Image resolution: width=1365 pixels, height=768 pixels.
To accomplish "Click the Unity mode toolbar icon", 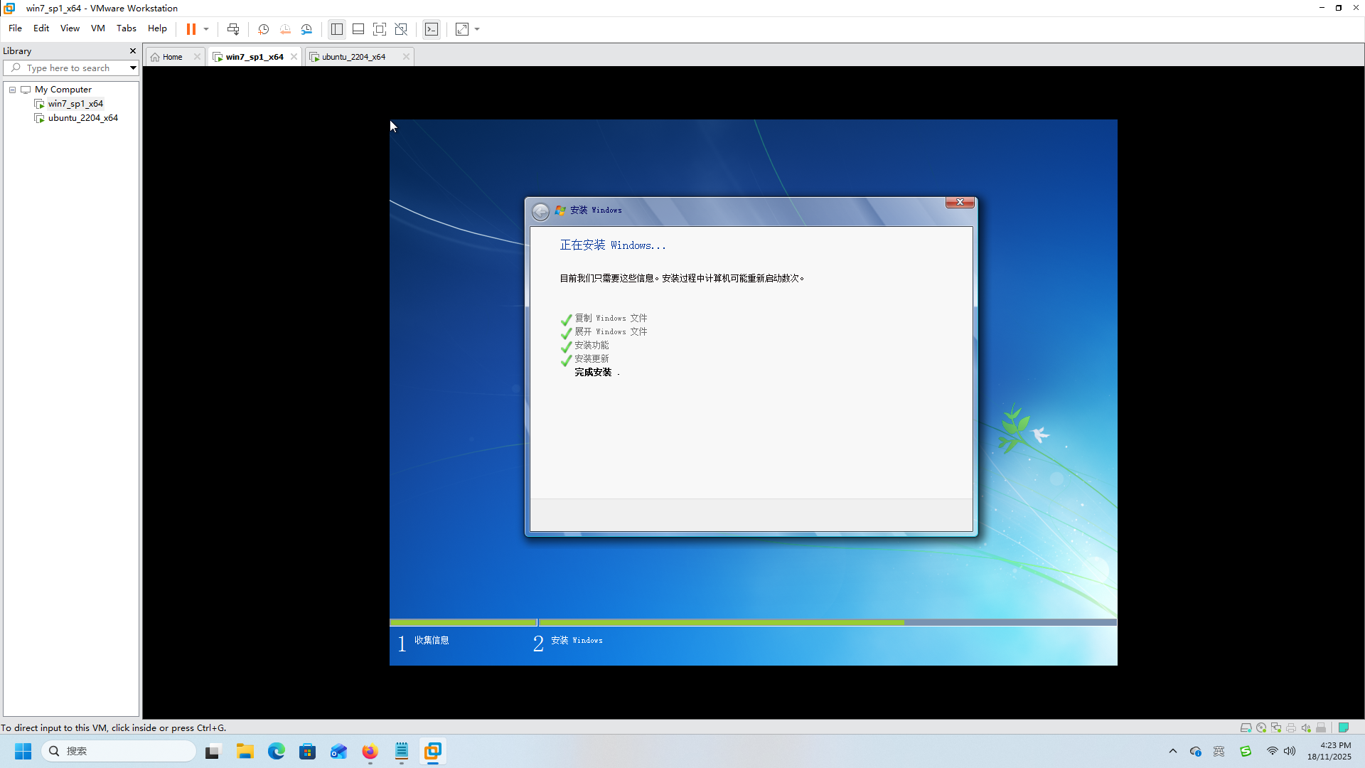I will coord(401,29).
